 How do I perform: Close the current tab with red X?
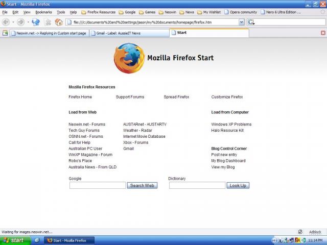323,33
